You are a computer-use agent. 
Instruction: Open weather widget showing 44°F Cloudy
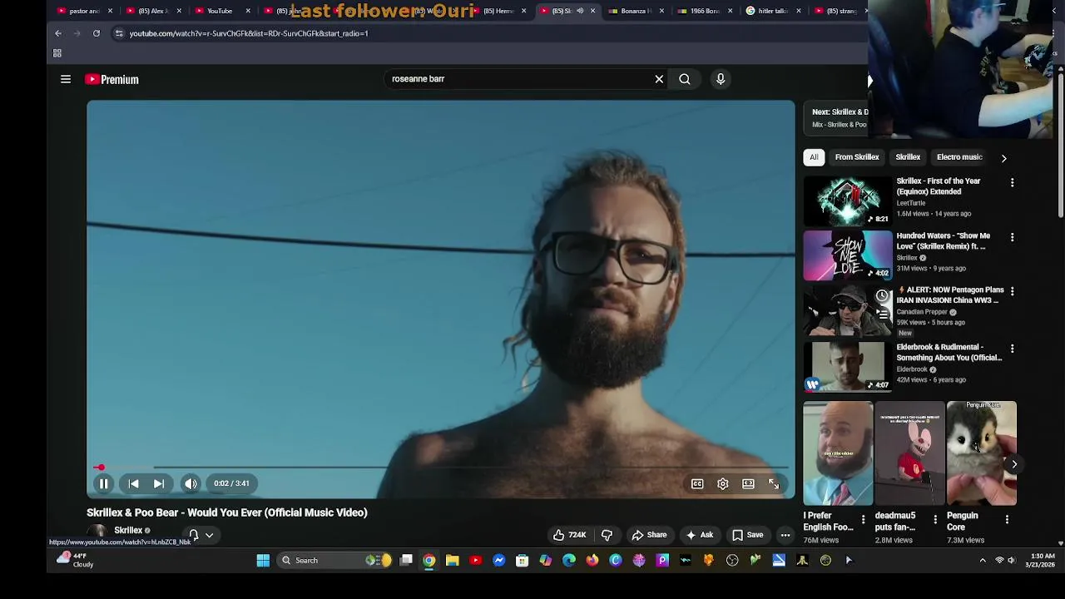pos(75,560)
